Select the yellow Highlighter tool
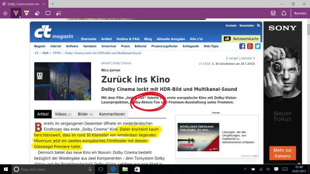Viewport: 310px width, 174px height. point(27,13)
